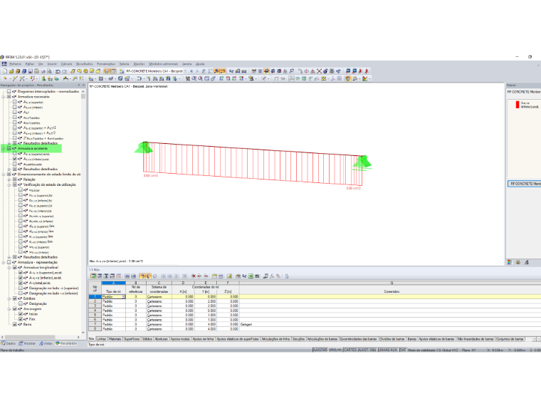541x406 pixels.
Task: Open the Resultados menu
Action: click(x=85, y=64)
